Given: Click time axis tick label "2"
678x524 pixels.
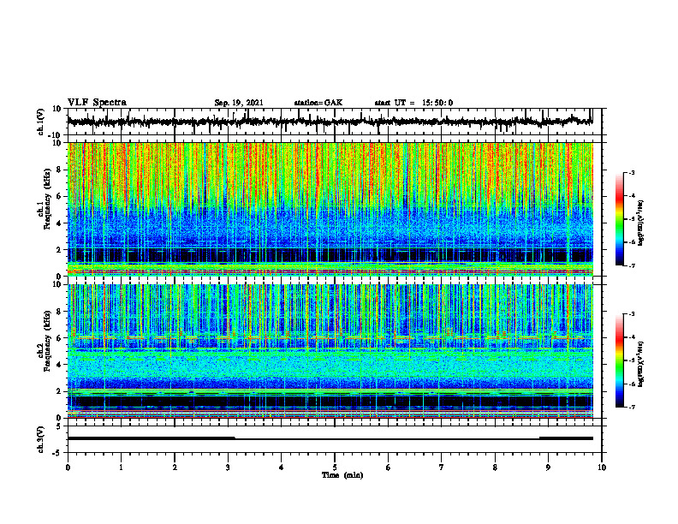Looking at the screenshot, I should point(175,467).
